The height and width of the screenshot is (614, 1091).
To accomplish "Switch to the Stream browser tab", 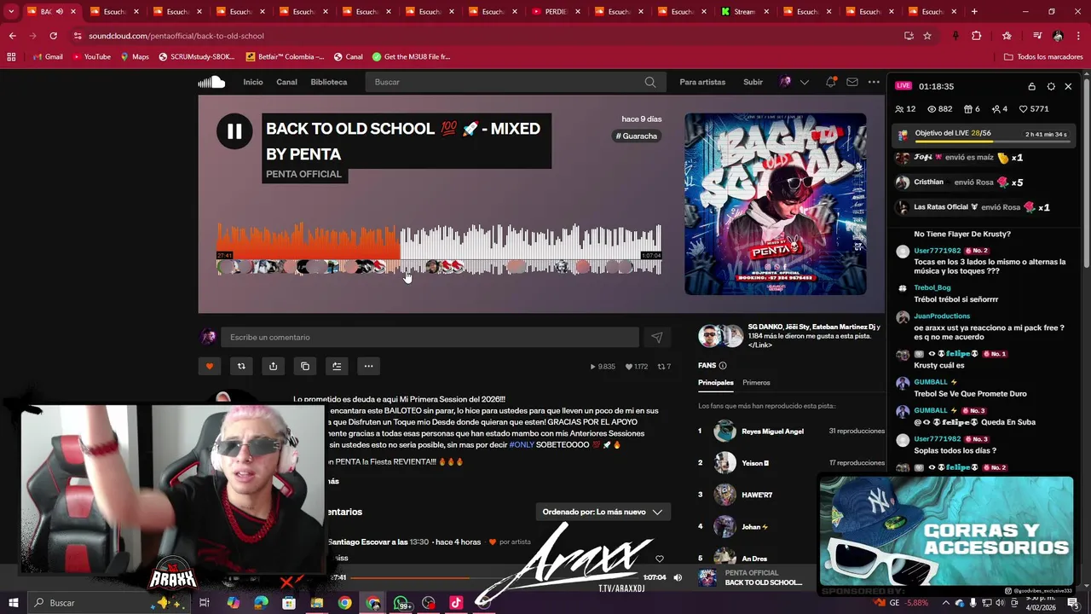I will 744,12.
